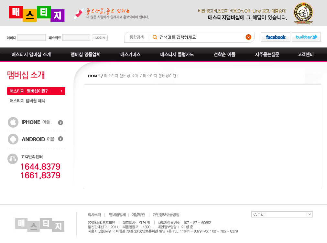Click the 좋은상품, 좋은 업체는 slogan banner
327x243 pixels.
point(108,11)
